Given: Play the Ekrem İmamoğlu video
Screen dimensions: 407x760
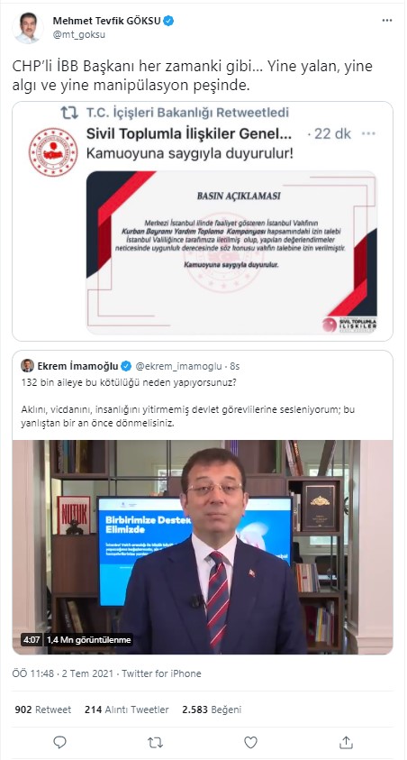Looking at the screenshot, I should coord(203,547).
